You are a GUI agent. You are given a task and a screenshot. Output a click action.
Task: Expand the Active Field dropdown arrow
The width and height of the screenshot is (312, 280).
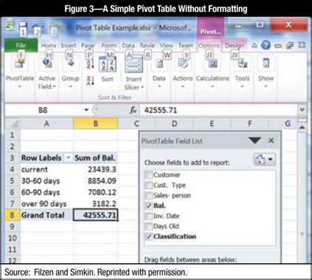click(54, 86)
